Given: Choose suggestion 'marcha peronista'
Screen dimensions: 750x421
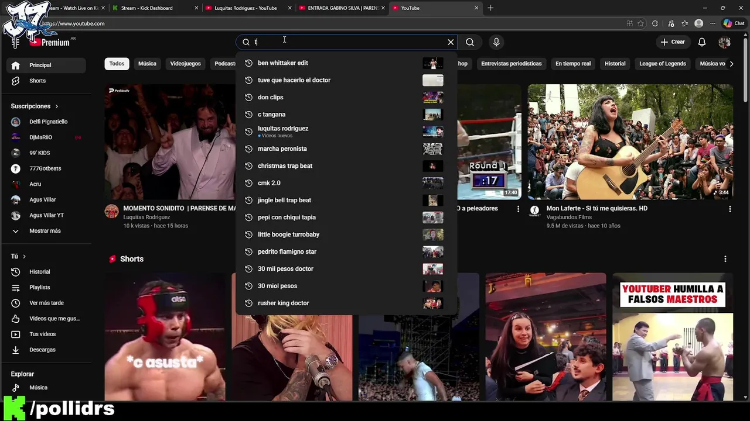Looking at the screenshot, I should click(346, 149).
